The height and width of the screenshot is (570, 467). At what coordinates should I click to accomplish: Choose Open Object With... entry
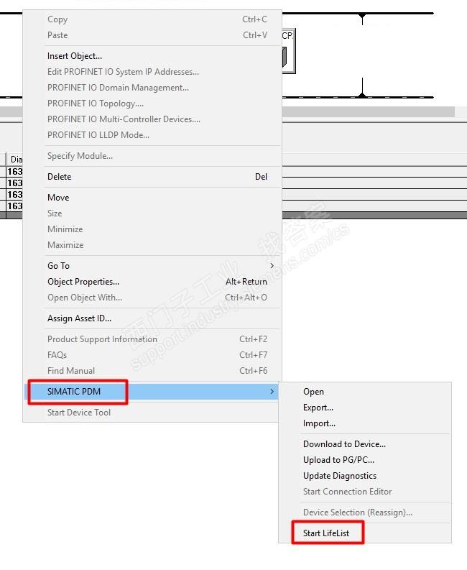click(152, 298)
